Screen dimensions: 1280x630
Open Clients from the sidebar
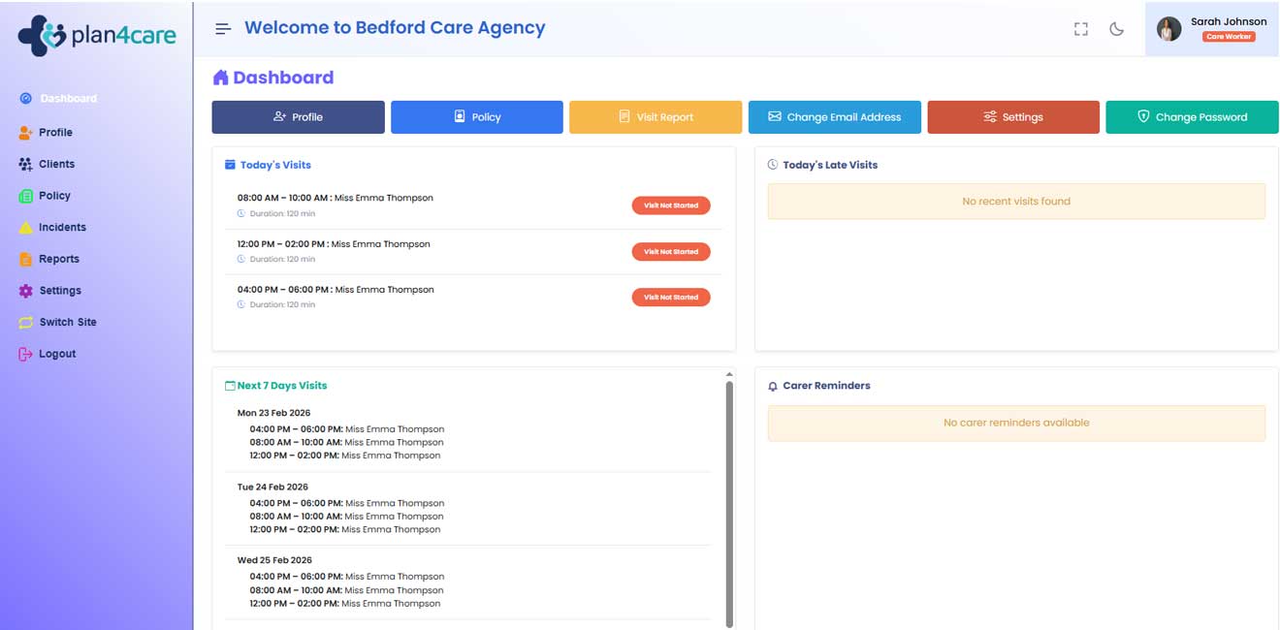click(56, 165)
